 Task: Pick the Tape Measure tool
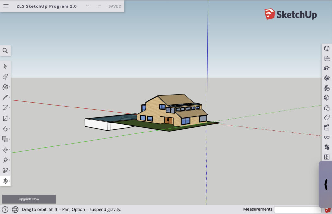[x=5, y=160]
